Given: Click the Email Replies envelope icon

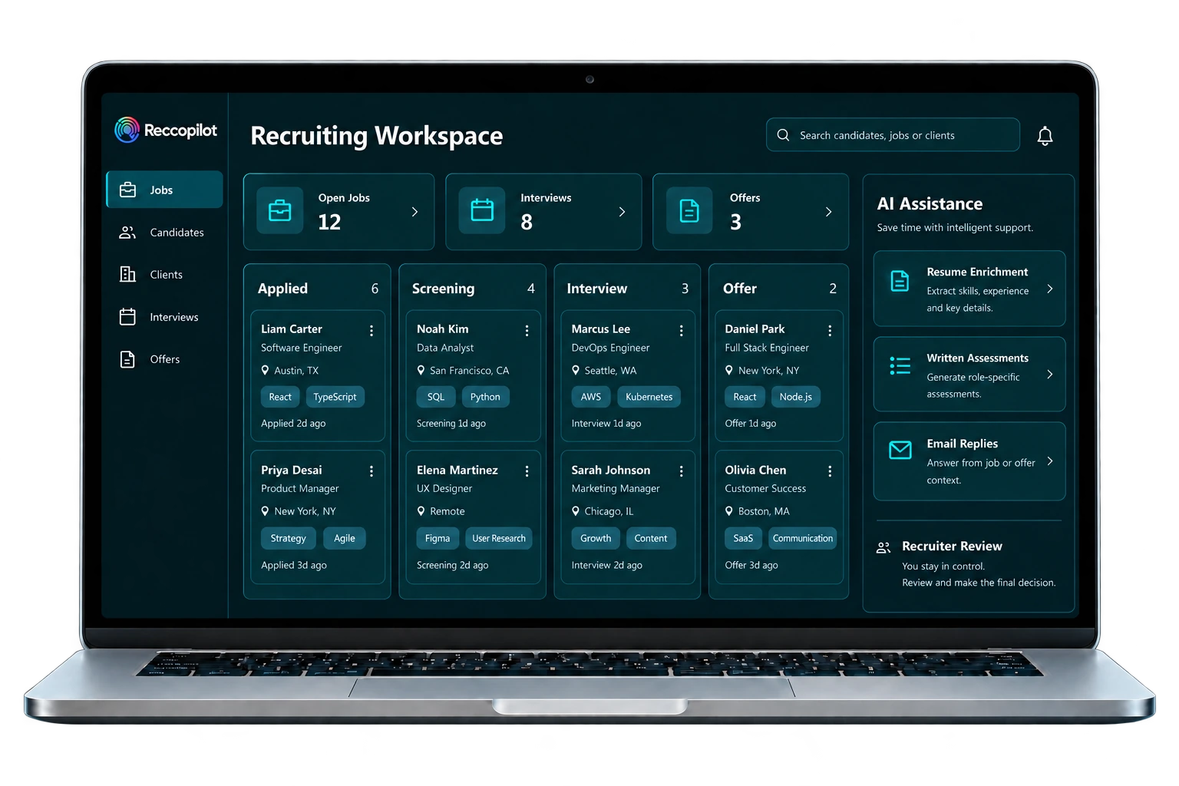Looking at the screenshot, I should [x=900, y=450].
